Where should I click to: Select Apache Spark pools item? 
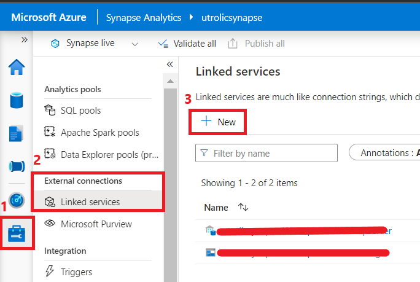click(99, 133)
